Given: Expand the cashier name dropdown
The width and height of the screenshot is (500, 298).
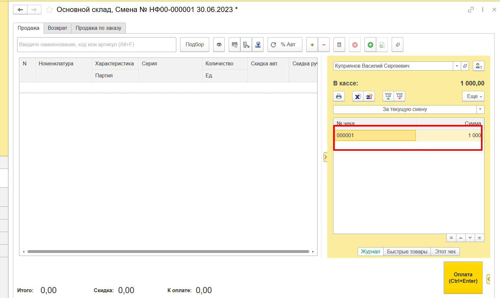Looking at the screenshot, I should pyautogui.click(x=457, y=66).
